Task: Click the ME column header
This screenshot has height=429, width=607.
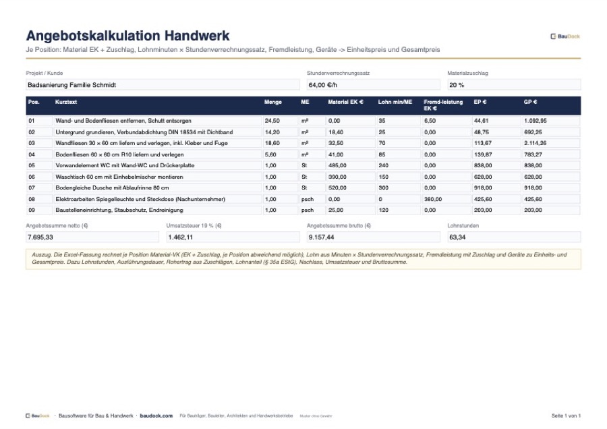Action: click(305, 102)
